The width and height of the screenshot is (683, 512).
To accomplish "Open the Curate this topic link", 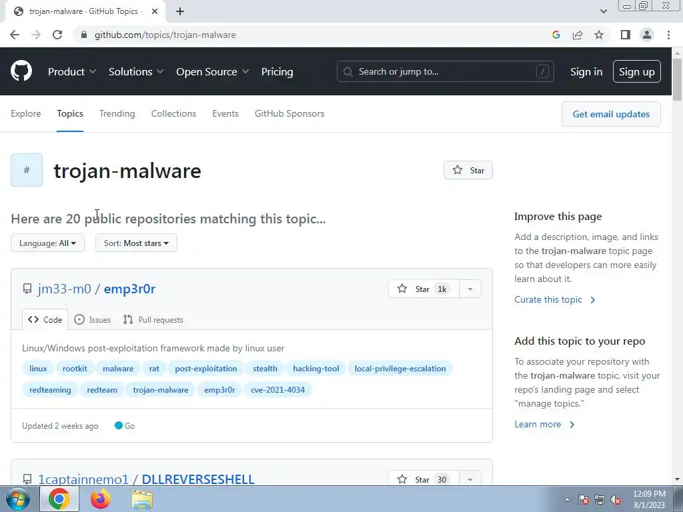I will coord(554,299).
